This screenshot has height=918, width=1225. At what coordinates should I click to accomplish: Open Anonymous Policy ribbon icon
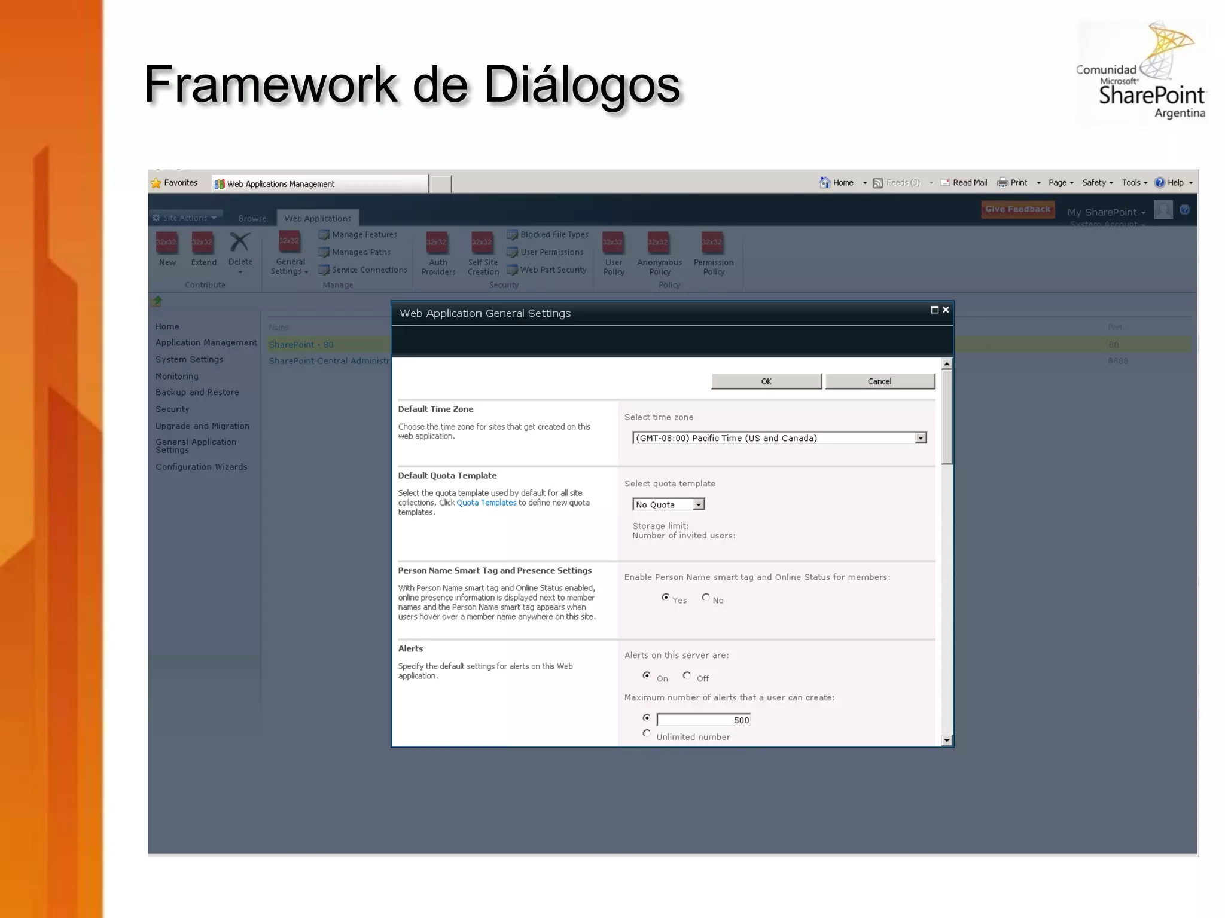tap(659, 243)
